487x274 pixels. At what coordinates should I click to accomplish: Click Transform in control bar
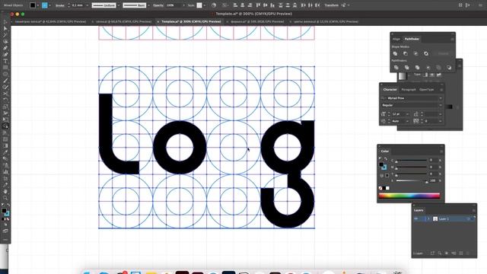tap(332, 5)
